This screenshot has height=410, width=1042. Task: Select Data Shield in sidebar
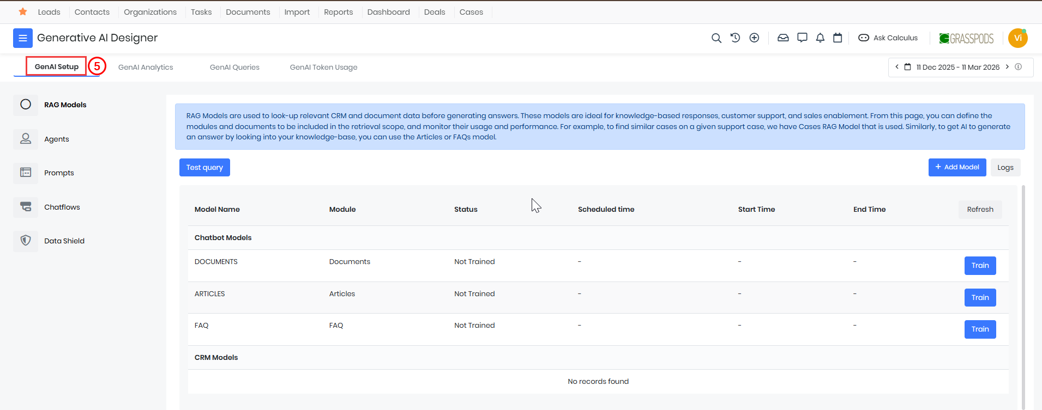pyautogui.click(x=64, y=241)
